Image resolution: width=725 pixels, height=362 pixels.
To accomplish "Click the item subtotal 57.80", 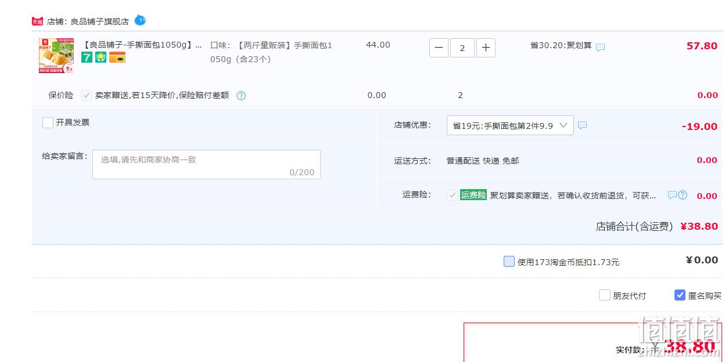I will point(702,46).
